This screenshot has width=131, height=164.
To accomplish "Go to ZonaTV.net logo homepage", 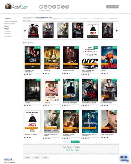I will [17, 6].
